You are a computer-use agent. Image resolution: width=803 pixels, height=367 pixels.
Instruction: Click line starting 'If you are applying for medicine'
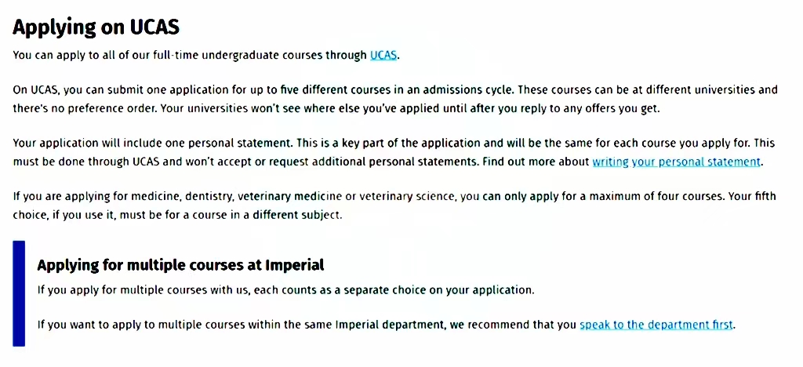[x=394, y=197]
